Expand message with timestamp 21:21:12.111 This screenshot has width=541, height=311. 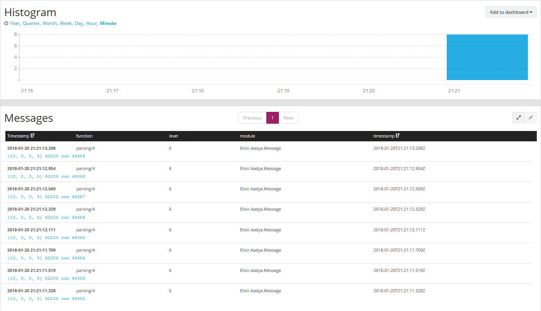[x=31, y=230]
